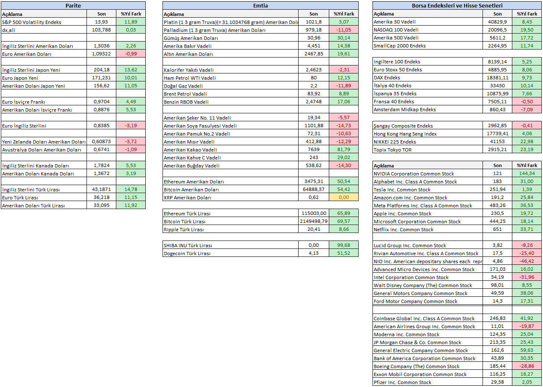Select the Amerika 30 Vadeli label

point(428,22)
